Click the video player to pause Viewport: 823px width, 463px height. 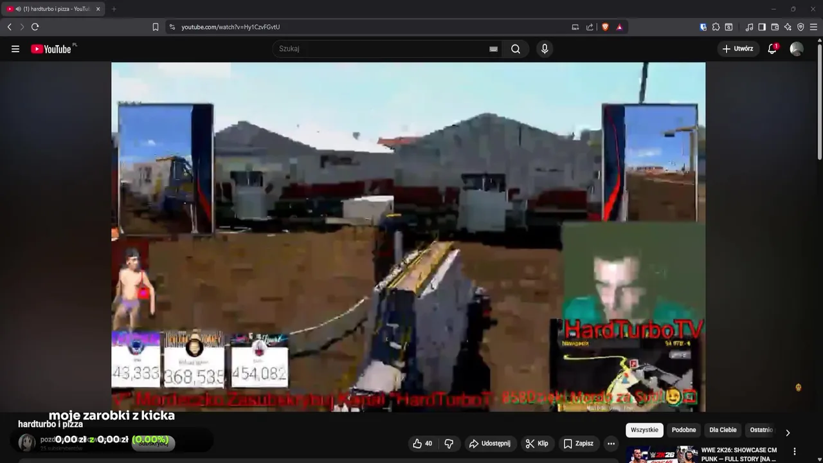[x=408, y=237]
